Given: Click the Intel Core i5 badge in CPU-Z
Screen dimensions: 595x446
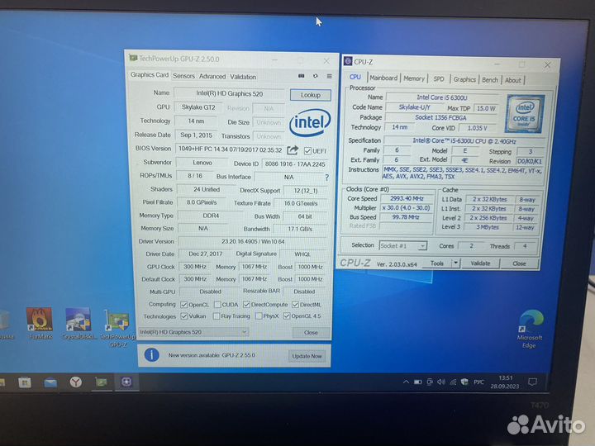Looking at the screenshot, I should 525,113.
